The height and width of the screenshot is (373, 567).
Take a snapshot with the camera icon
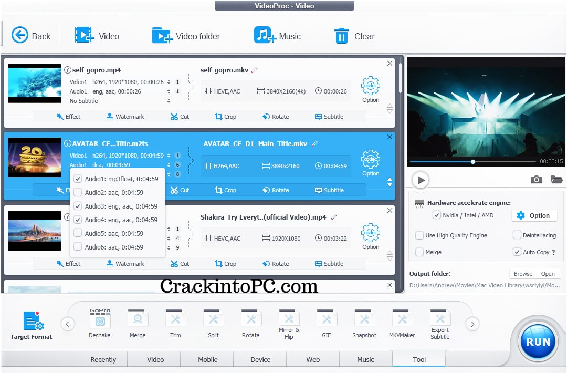pos(536,180)
